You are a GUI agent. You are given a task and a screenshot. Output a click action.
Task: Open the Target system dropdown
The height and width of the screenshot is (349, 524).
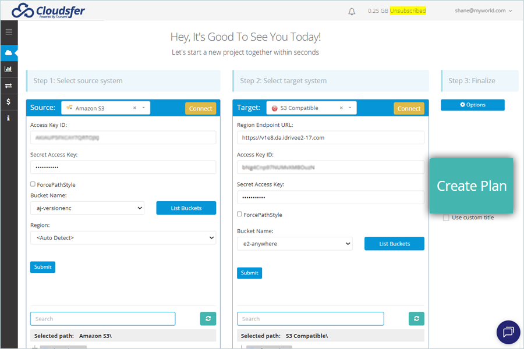(x=311, y=108)
